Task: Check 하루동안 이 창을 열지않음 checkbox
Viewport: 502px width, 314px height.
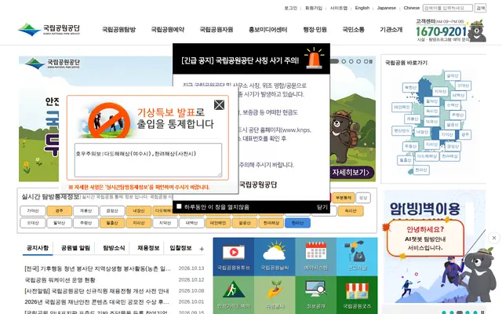Action: (x=179, y=206)
